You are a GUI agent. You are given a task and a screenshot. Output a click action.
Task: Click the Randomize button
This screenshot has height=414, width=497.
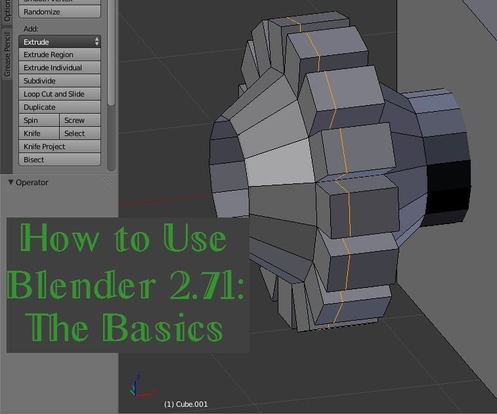[x=60, y=12]
